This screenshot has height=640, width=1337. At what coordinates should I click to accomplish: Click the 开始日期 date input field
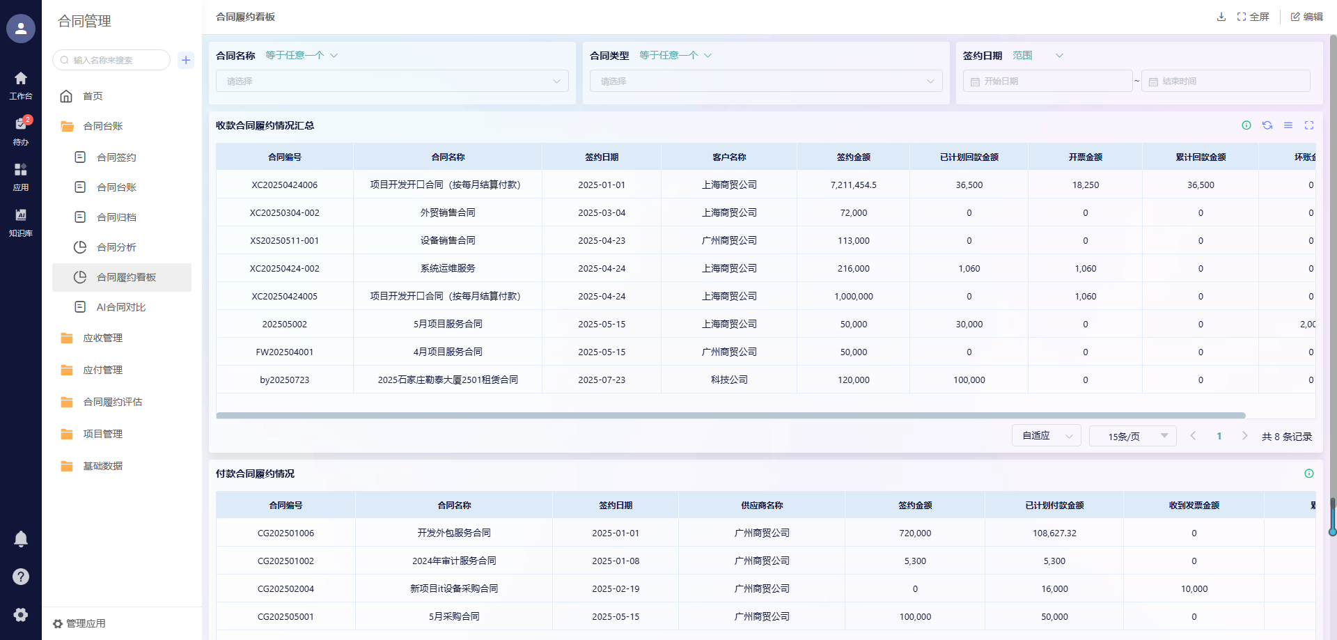point(1048,81)
